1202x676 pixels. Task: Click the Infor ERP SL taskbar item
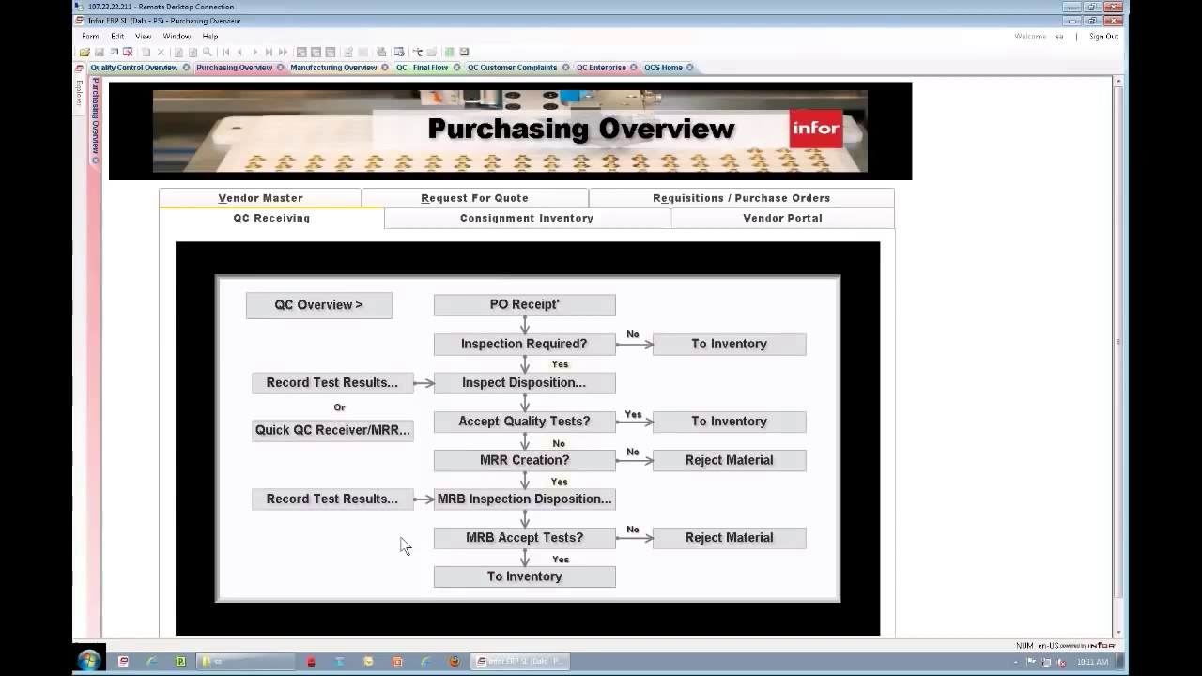coord(519,661)
